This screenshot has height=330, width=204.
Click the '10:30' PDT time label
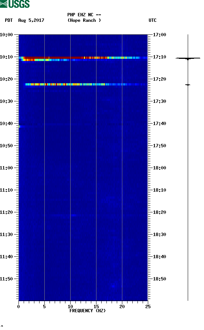point(6,101)
